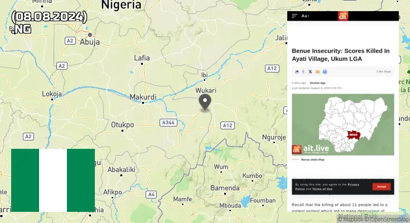Click the Nigerian flag image
Screen dimensions: 410x223
[x=53, y=180]
